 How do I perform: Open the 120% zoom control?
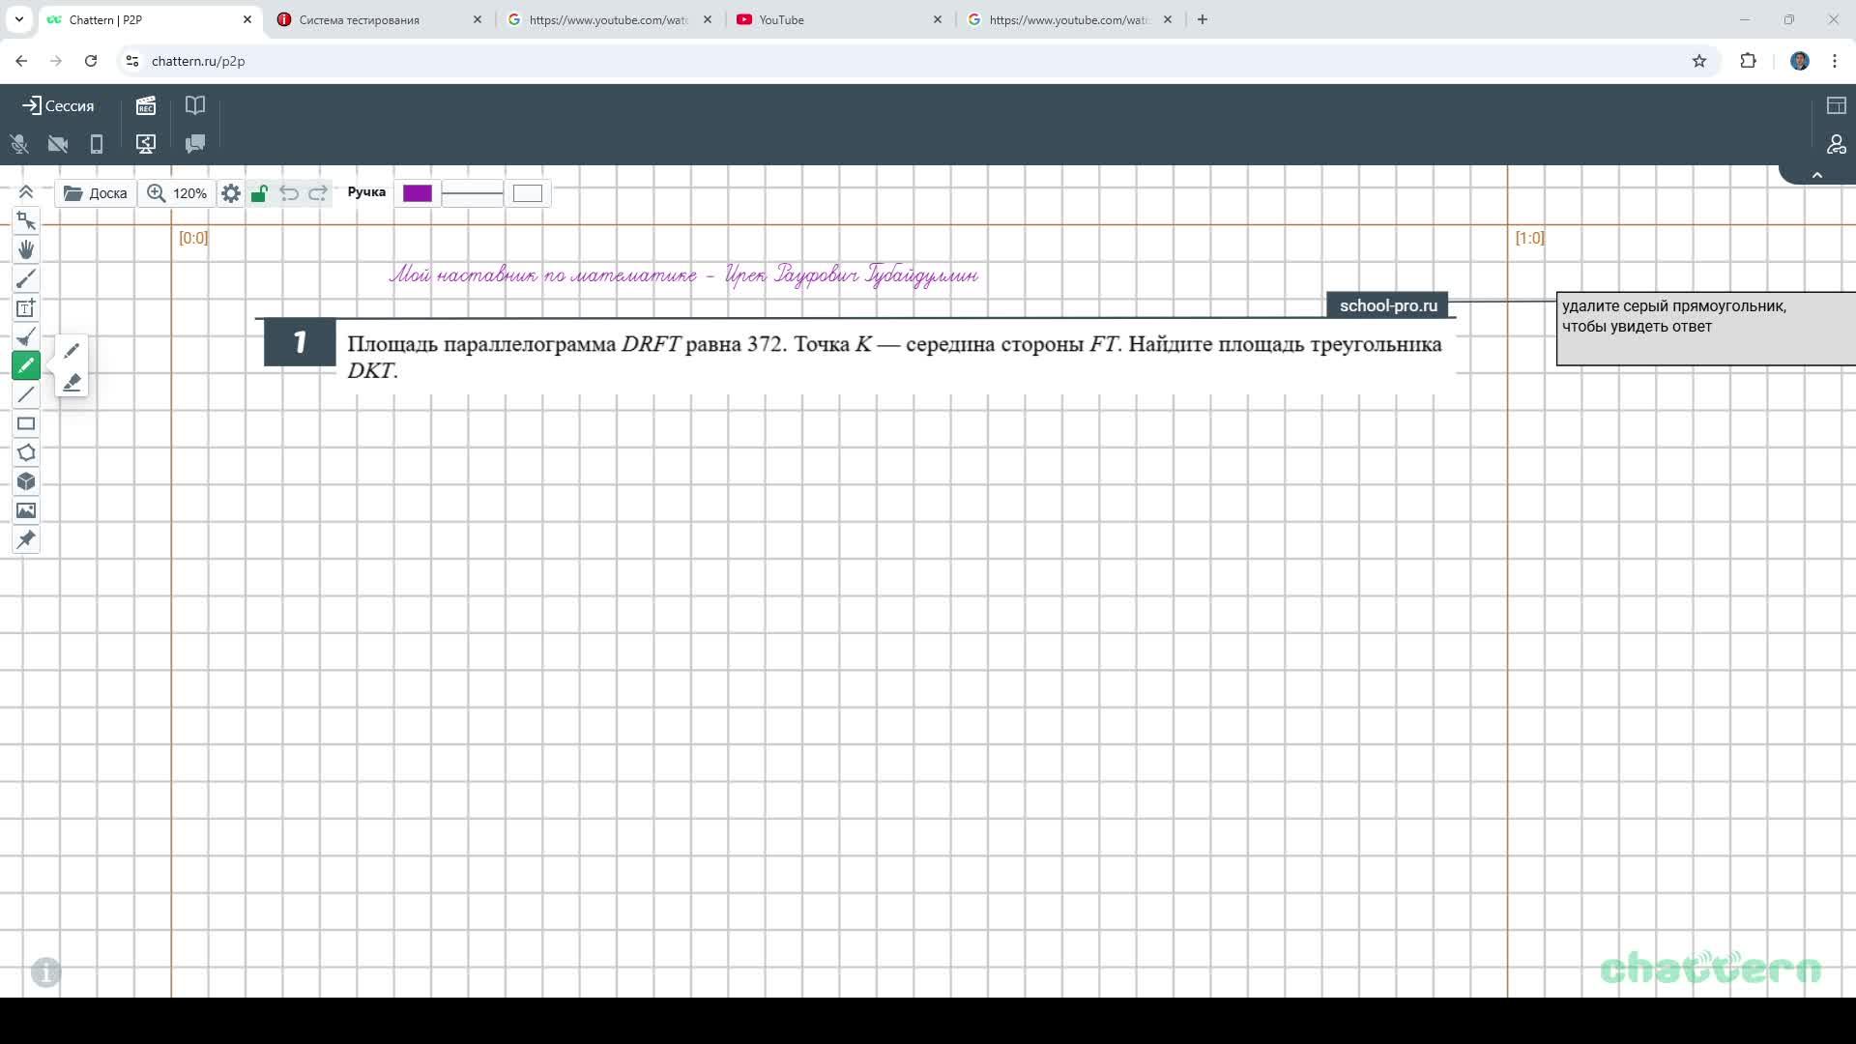177,193
